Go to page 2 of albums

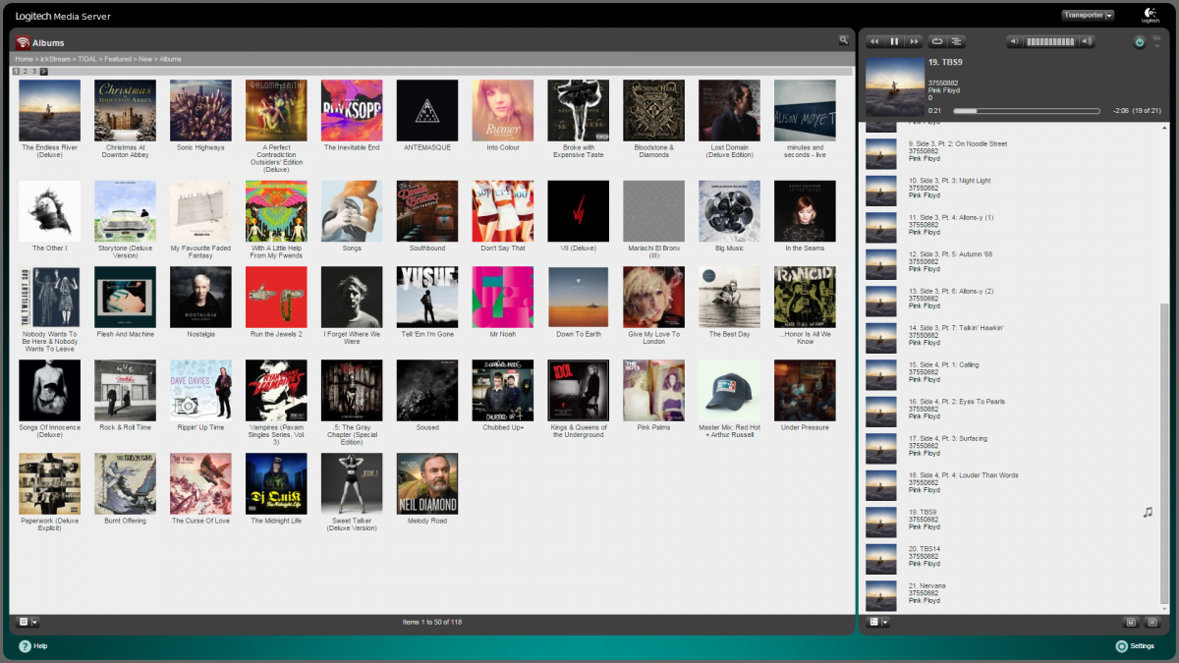tap(26, 72)
